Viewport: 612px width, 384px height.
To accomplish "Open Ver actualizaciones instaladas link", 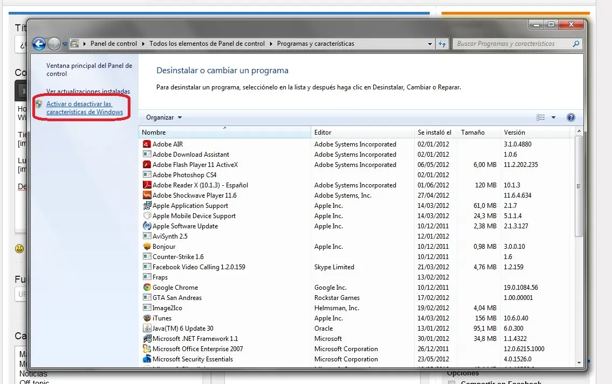I will click(88, 91).
